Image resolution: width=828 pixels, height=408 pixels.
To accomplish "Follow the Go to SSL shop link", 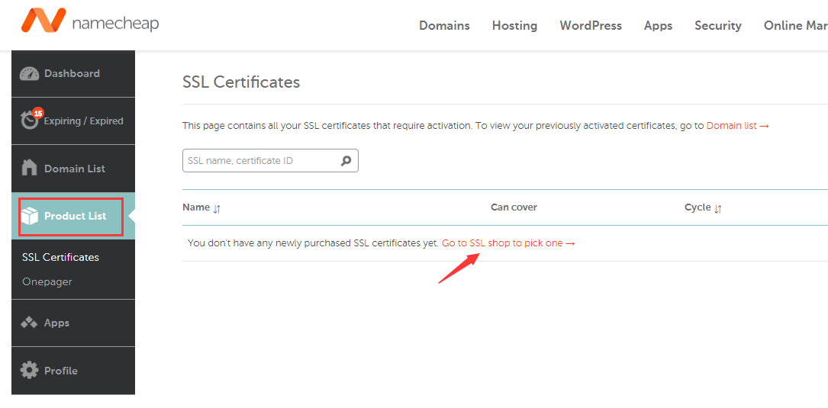I will coord(507,243).
